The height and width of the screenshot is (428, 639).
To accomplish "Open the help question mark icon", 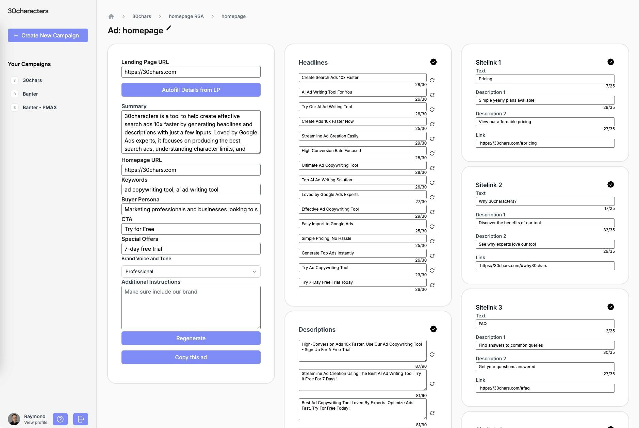I will coord(60,419).
